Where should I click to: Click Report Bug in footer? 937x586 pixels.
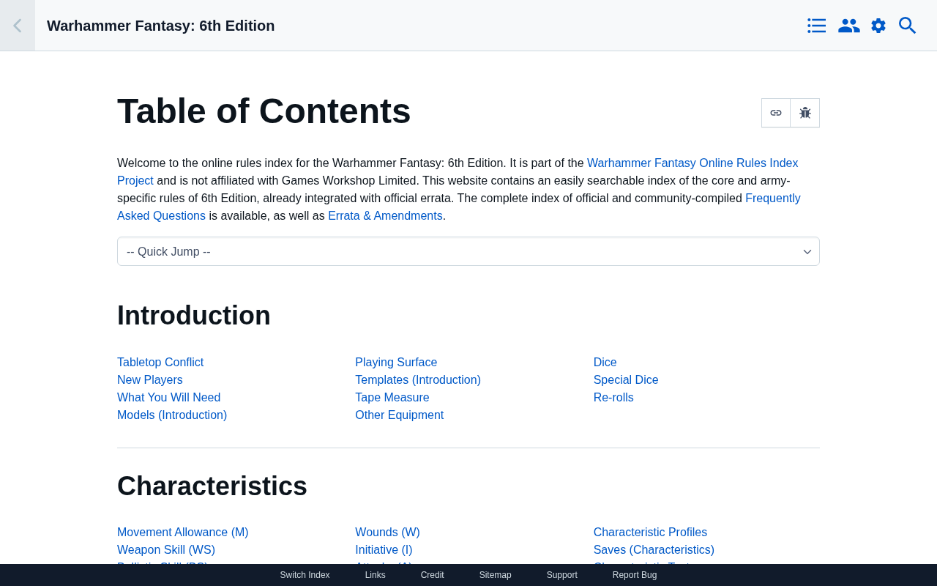[x=635, y=575]
